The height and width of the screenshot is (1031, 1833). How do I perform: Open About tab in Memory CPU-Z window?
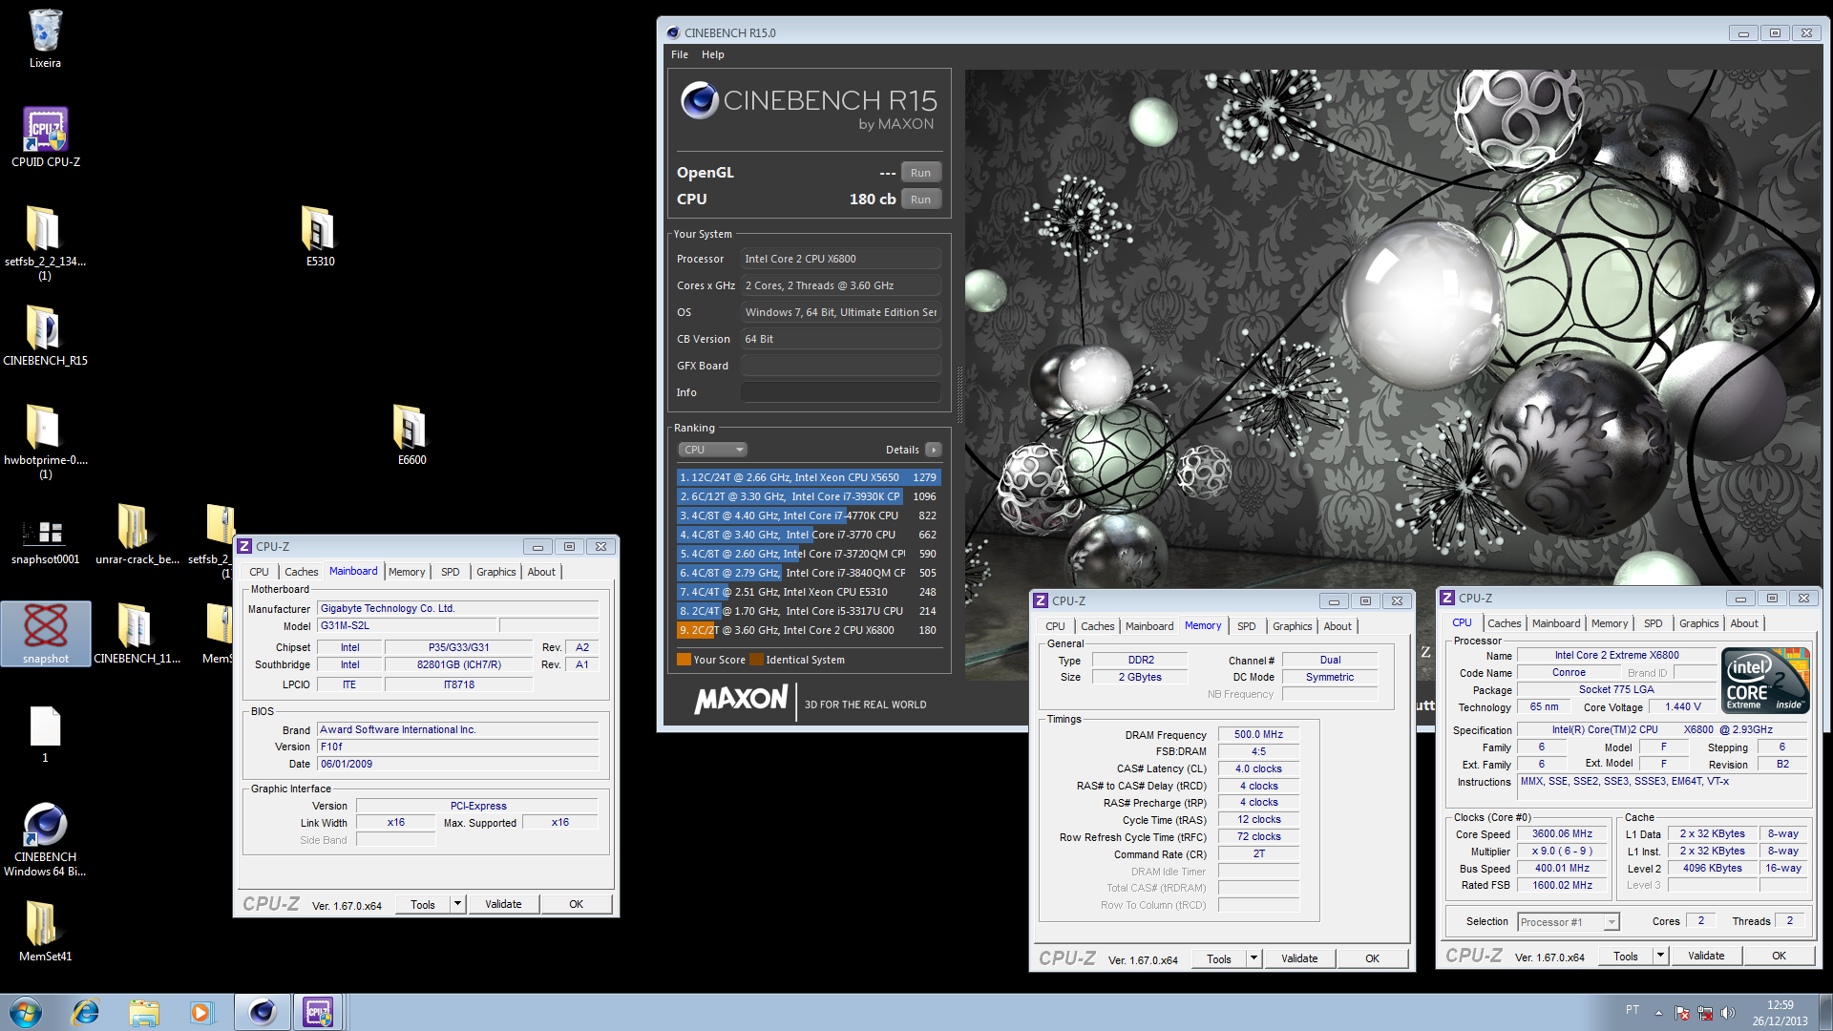1338,626
